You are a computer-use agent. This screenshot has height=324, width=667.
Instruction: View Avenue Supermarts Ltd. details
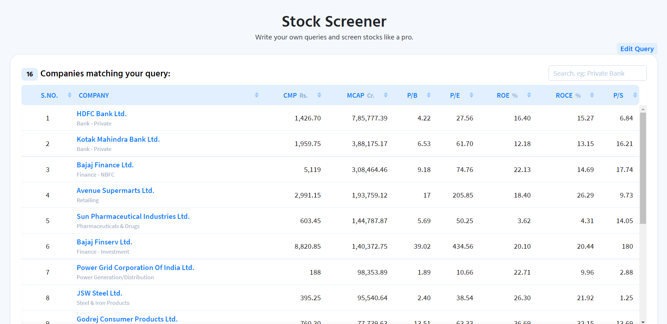[x=115, y=190]
